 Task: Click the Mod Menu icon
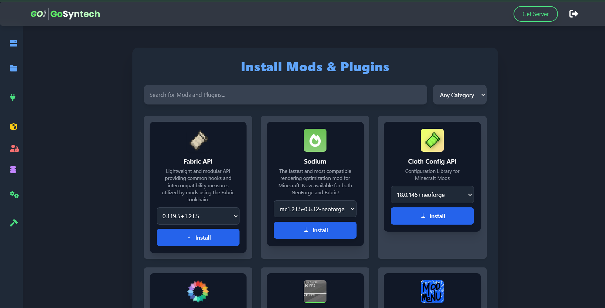click(x=432, y=291)
